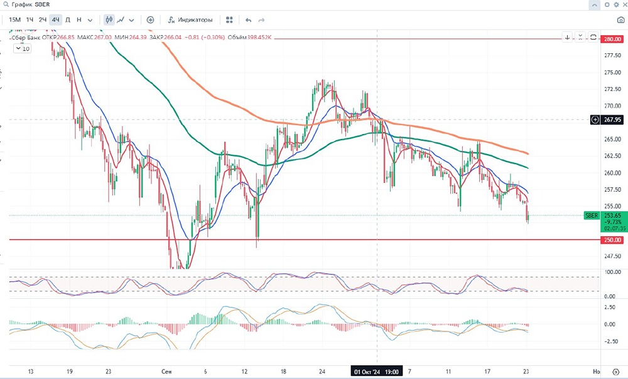
Task: Click the plus icon beside crosshair price 267.95
Action: (595, 120)
